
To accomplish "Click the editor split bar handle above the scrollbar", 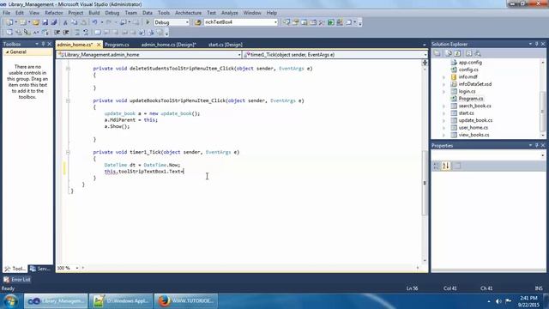I will coord(425,63).
